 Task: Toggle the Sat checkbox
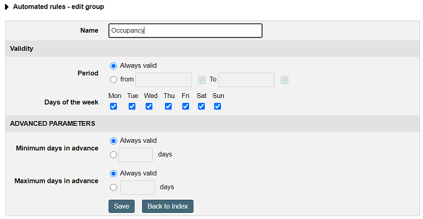pos(201,106)
